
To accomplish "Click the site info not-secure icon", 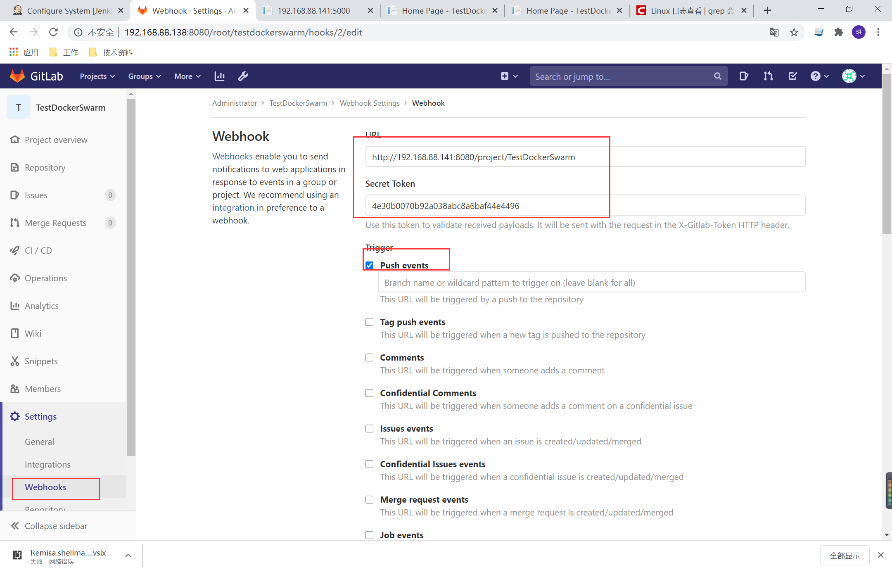I will coord(78,32).
